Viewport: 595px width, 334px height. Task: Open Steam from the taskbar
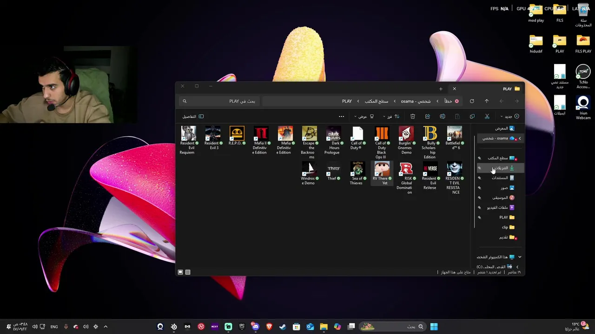click(x=283, y=327)
